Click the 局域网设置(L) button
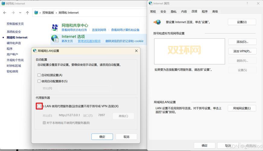The image size is (263, 151). tap(242, 108)
